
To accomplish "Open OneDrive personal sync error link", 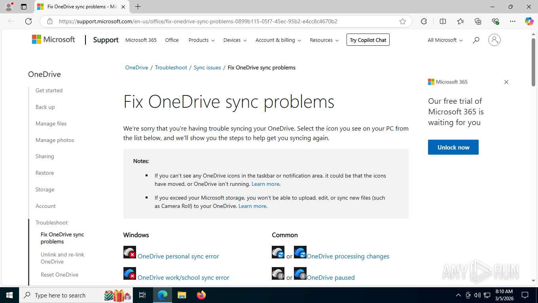I will click(x=178, y=256).
